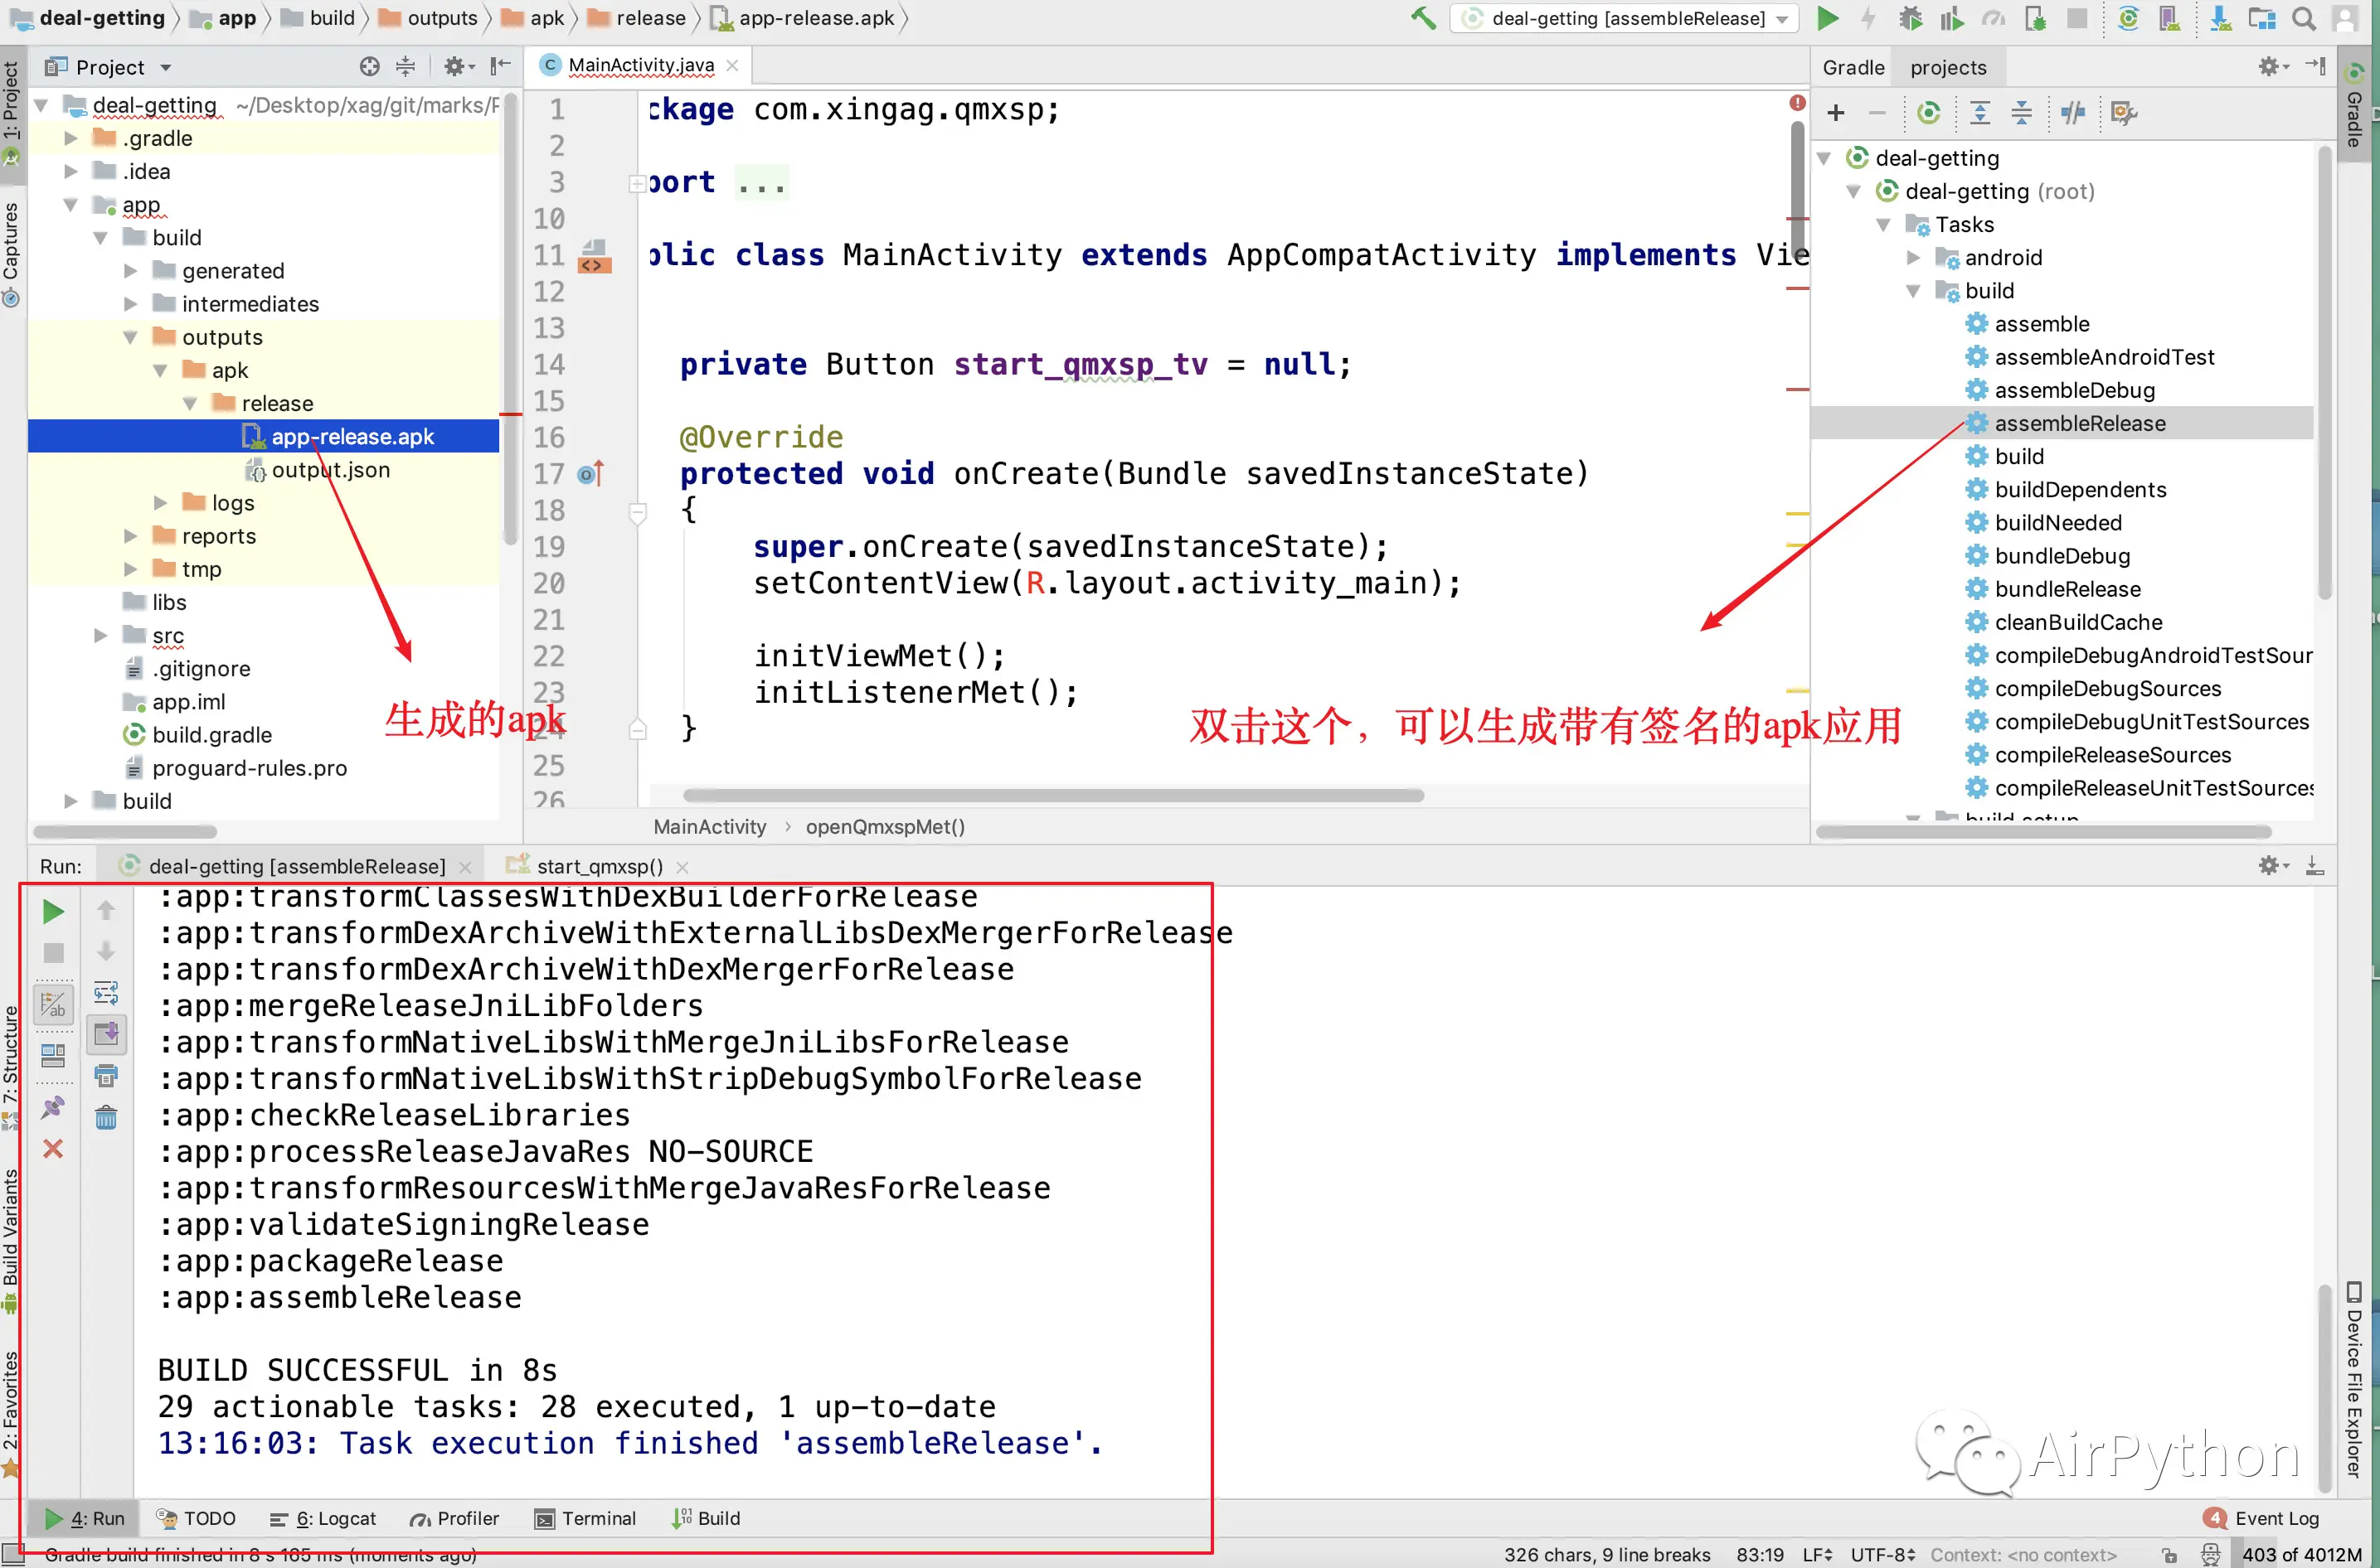Toggle Gradle offline mode icon
The width and height of the screenshot is (2380, 1568).
tap(2073, 113)
